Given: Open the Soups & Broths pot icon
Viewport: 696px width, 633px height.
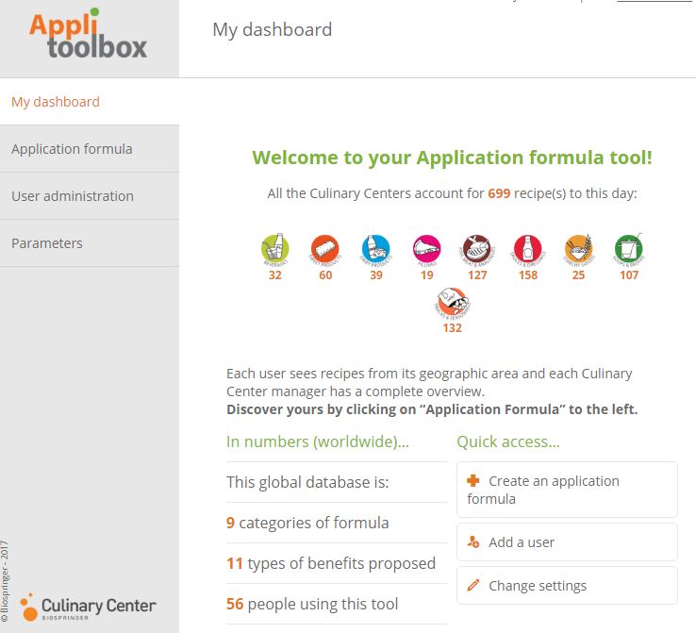Looking at the screenshot, I should point(629,249).
